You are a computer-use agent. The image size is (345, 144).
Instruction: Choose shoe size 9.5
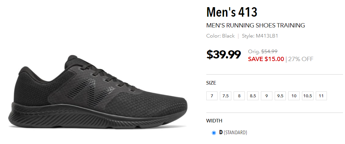click(280, 96)
